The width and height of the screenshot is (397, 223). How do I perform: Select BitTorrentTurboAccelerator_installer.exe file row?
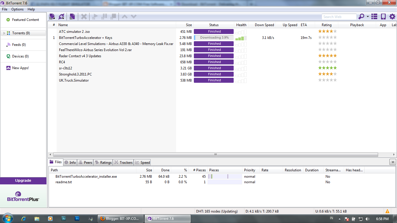pos(86,177)
